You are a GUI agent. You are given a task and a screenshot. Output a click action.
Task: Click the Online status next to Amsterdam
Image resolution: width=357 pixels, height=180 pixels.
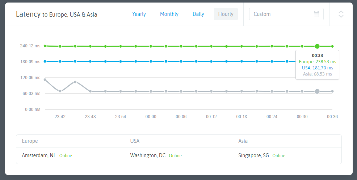click(66, 156)
